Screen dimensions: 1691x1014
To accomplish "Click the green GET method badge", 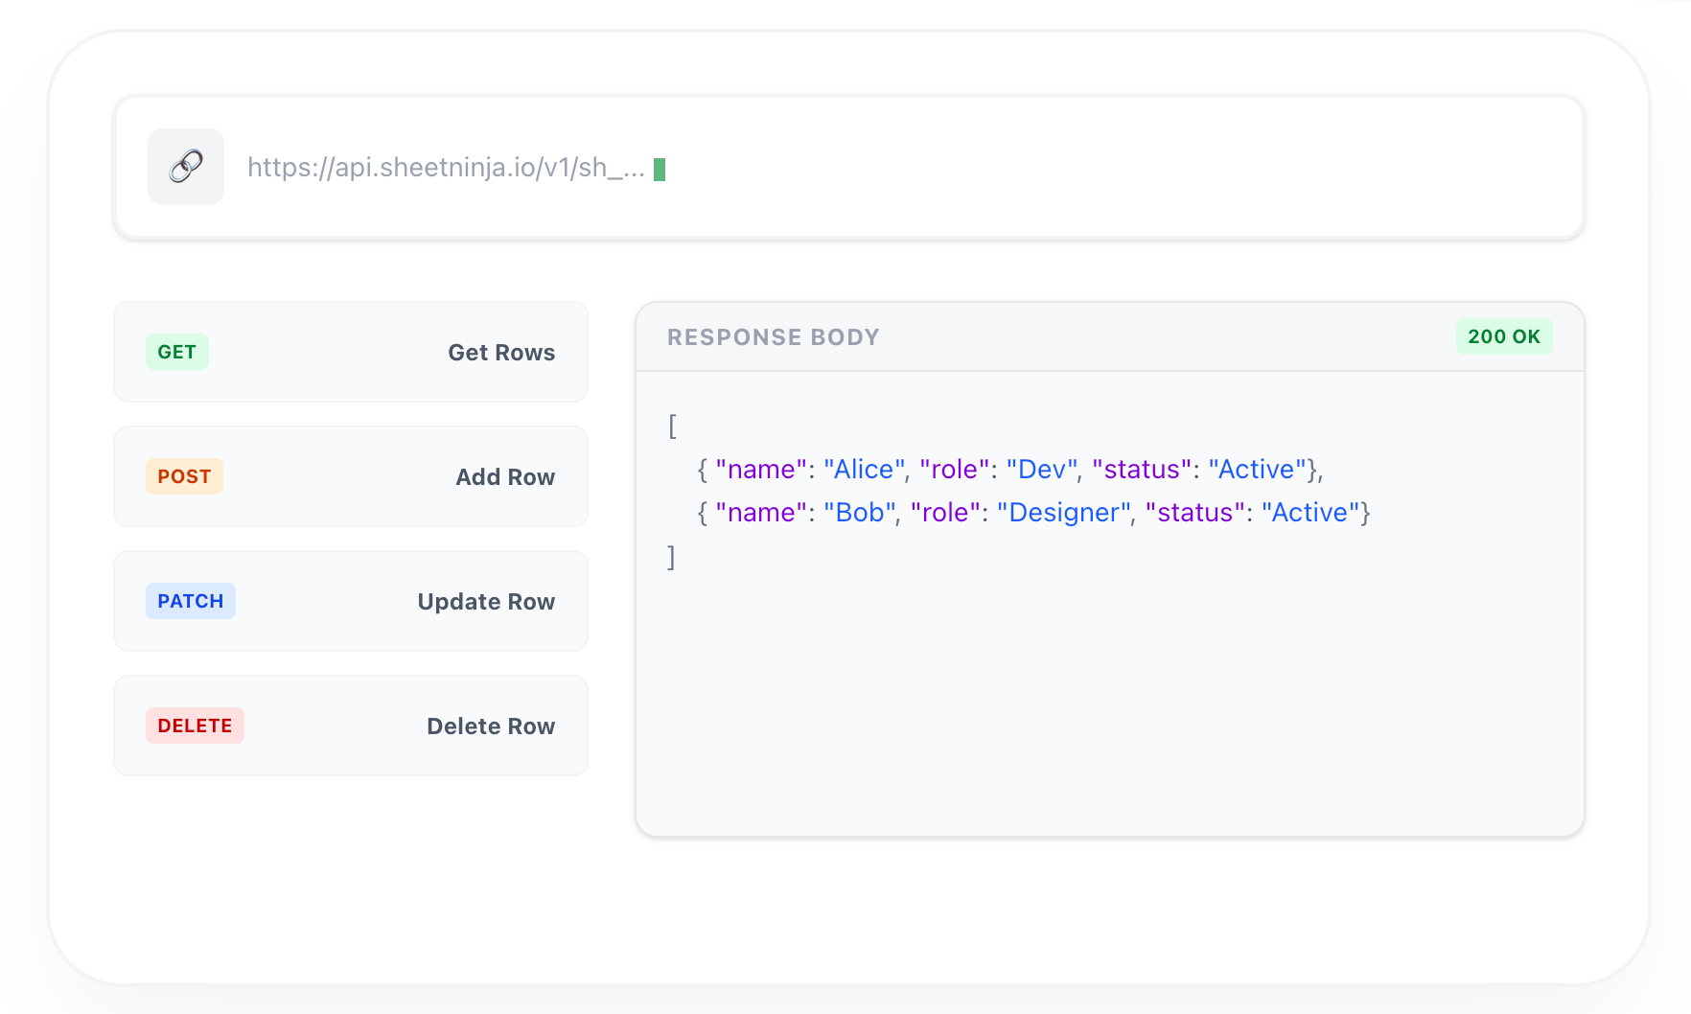I will pos(177,352).
